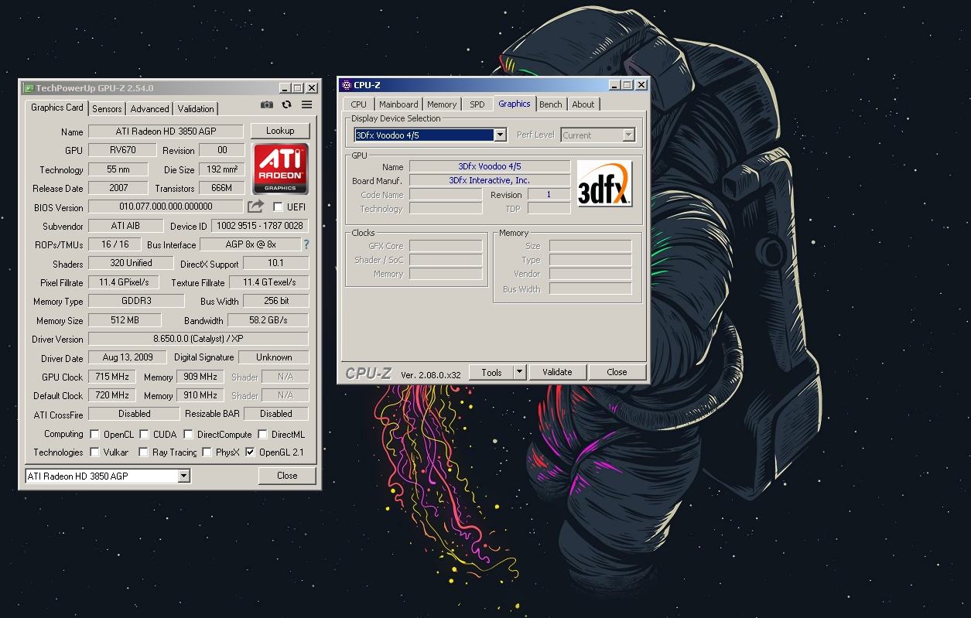Viewport: 971px width, 618px height.
Task: Toggle the DirectML checkbox
Action: 262,435
